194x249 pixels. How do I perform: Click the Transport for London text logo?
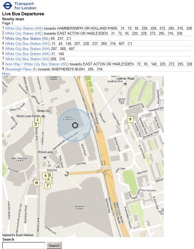point(25,6)
